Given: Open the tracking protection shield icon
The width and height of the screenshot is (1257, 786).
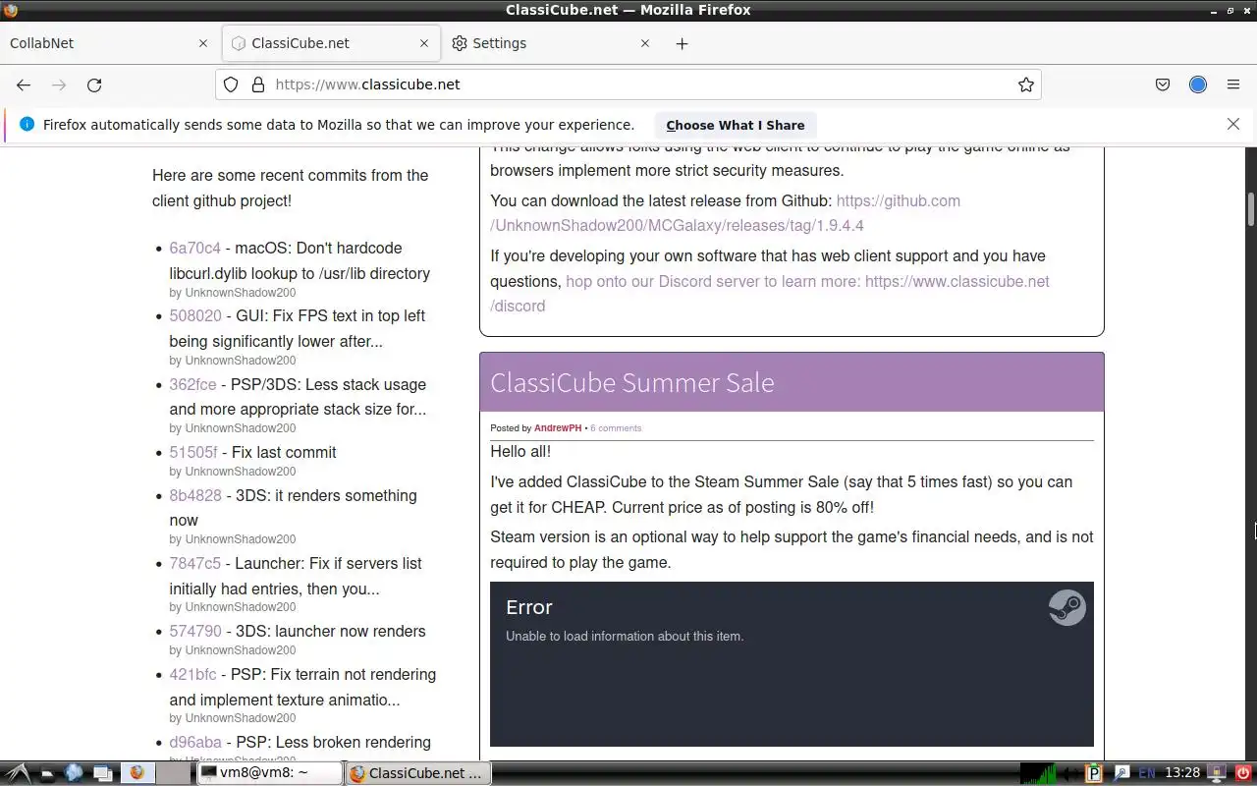Looking at the screenshot, I should click(231, 84).
